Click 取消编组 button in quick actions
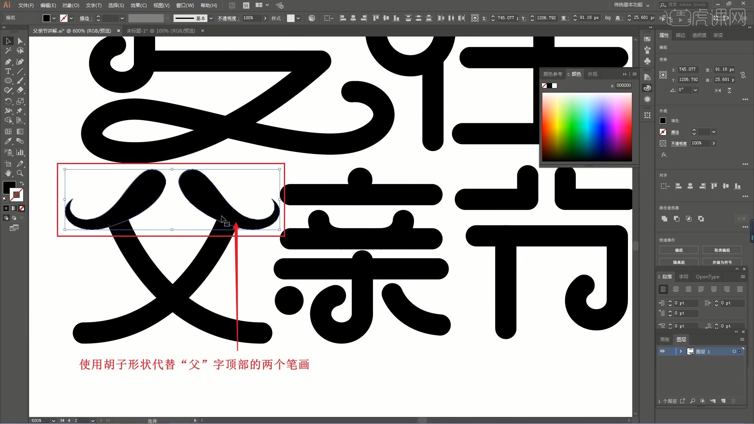Viewport: 754px width, 424px height. click(x=721, y=250)
